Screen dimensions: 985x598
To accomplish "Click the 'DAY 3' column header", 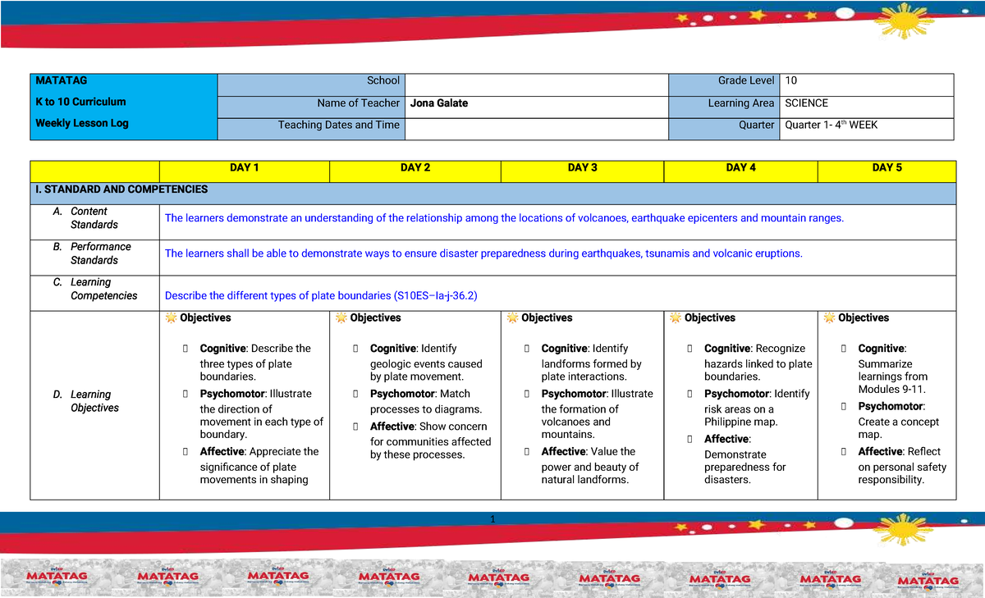I will [582, 167].
